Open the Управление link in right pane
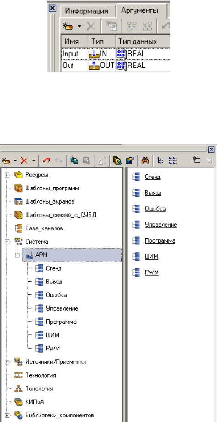217x422 pixels. click(x=161, y=225)
